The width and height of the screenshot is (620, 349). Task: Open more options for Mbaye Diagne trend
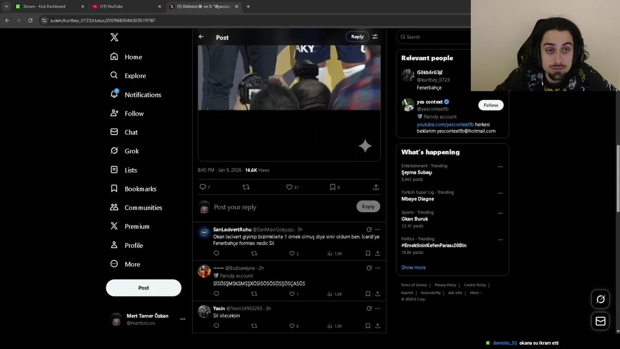(x=500, y=193)
